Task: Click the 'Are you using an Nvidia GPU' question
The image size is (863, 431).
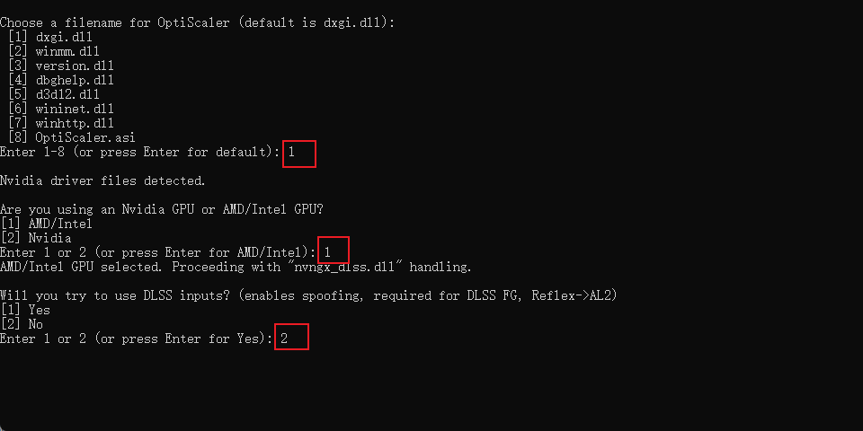Action: (162, 209)
